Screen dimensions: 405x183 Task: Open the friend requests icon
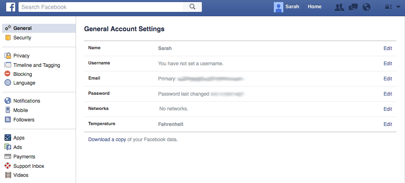click(339, 7)
